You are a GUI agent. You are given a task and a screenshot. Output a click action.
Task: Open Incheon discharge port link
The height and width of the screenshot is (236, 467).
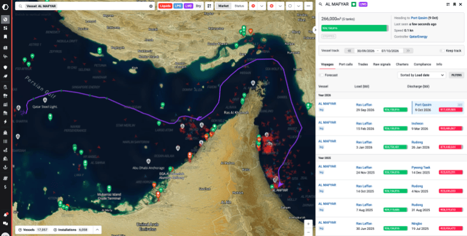pos(417,123)
